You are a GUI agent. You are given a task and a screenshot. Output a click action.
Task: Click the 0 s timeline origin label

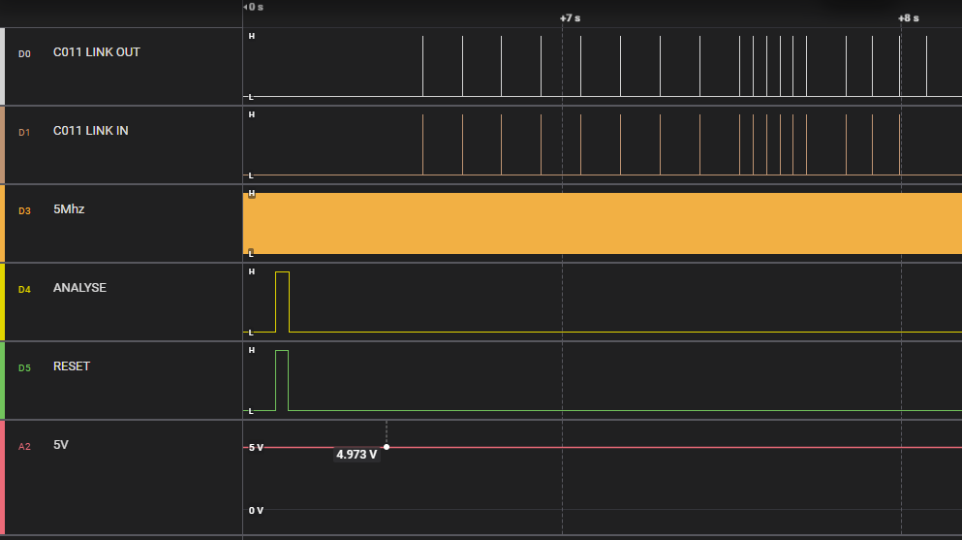pyautogui.click(x=255, y=7)
